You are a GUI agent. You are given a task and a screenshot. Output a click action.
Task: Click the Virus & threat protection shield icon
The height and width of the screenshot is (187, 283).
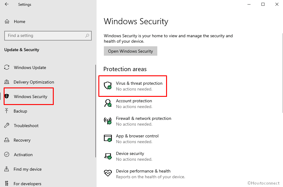point(108,86)
